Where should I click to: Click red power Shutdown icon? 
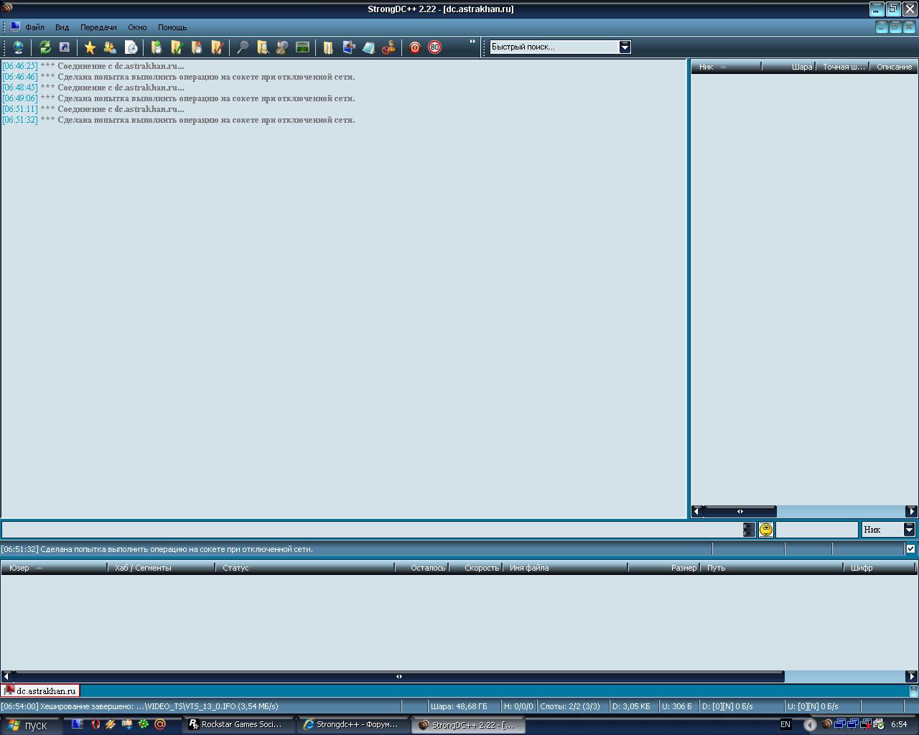point(414,47)
